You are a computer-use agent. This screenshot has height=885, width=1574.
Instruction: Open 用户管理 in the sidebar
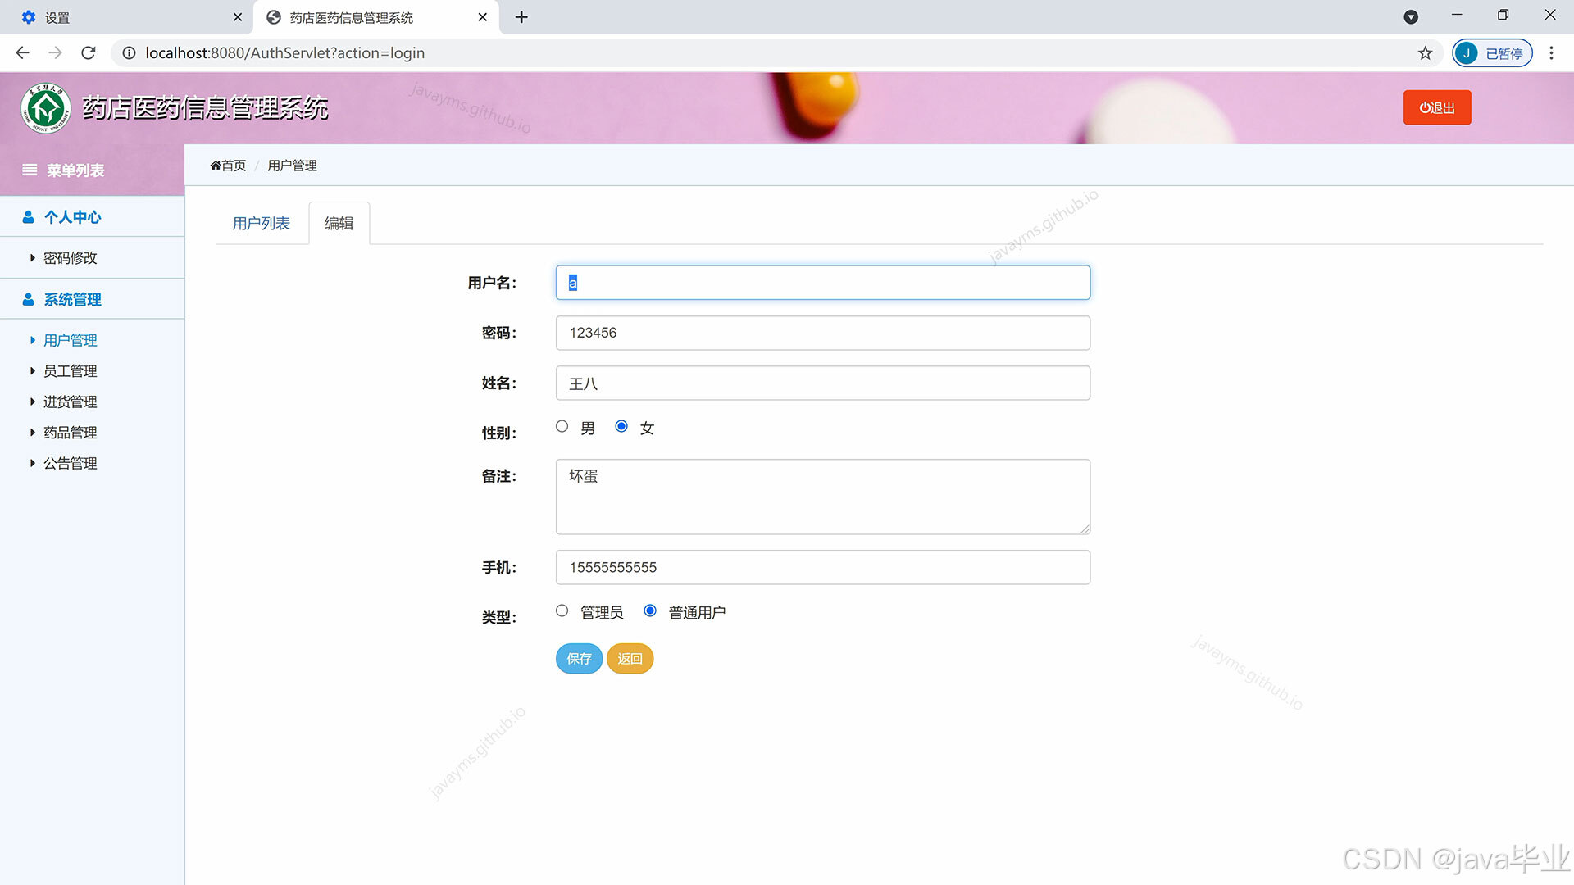71,340
